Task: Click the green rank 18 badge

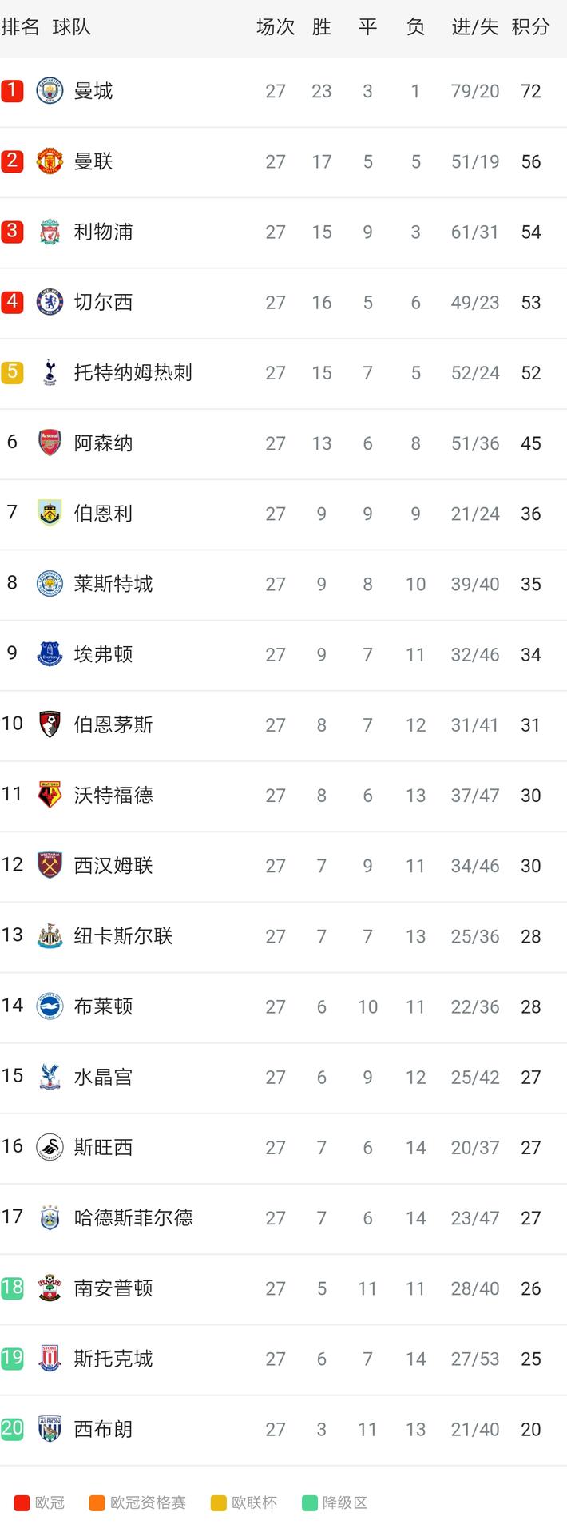Action: click(x=12, y=1288)
